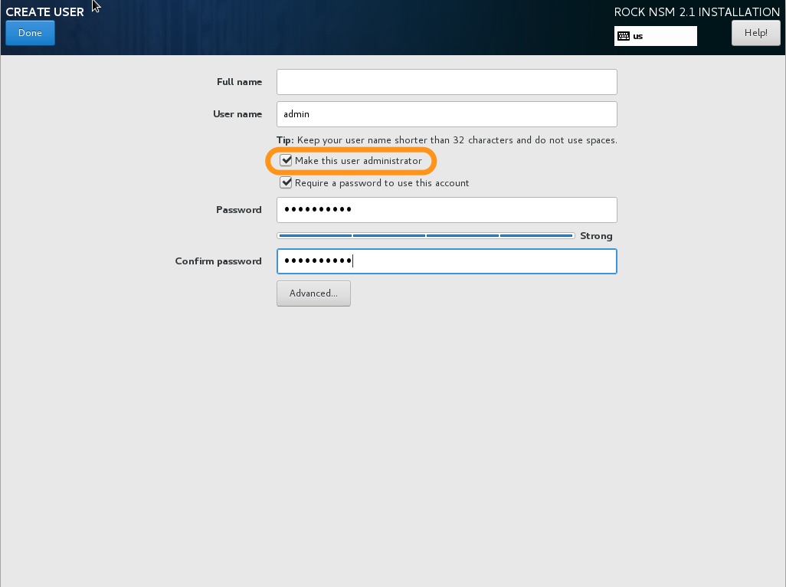Click the user name length tip text
The width and height of the screenshot is (786, 587).
click(x=447, y=140)
